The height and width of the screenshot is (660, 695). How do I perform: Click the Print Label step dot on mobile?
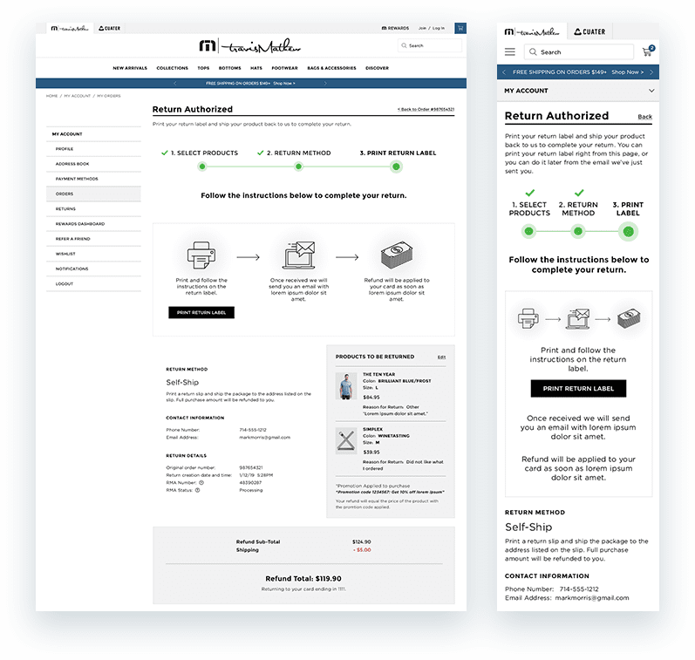[627, 231]
